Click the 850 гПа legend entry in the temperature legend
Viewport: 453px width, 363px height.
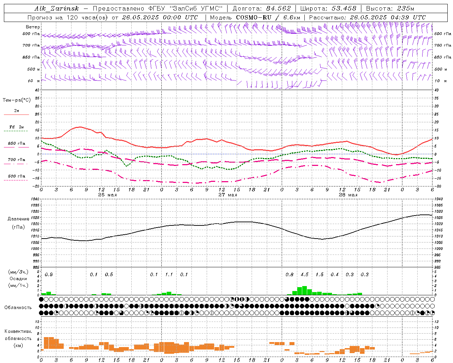[17, 144]
